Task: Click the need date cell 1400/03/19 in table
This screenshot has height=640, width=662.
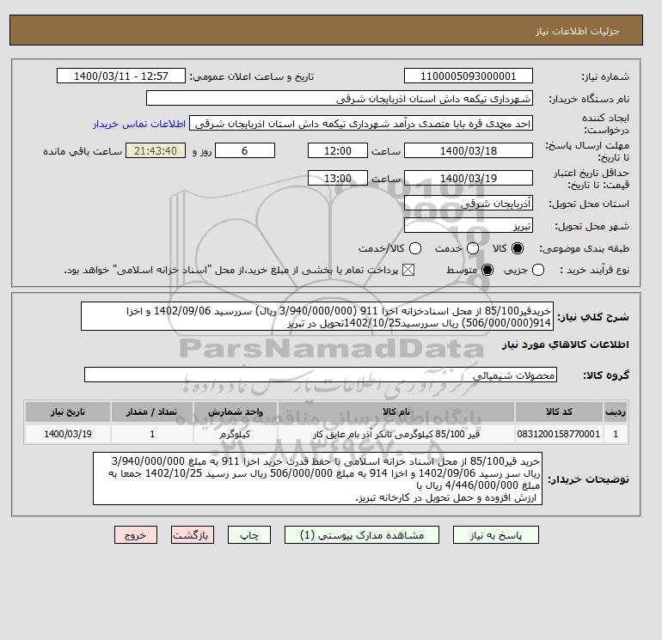Action: coord(68,434)
